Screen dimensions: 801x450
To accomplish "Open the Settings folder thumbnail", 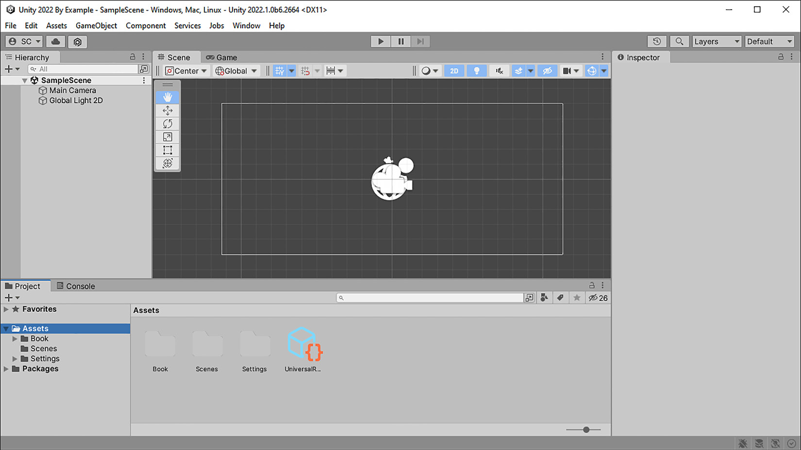I will click(254, 345).
